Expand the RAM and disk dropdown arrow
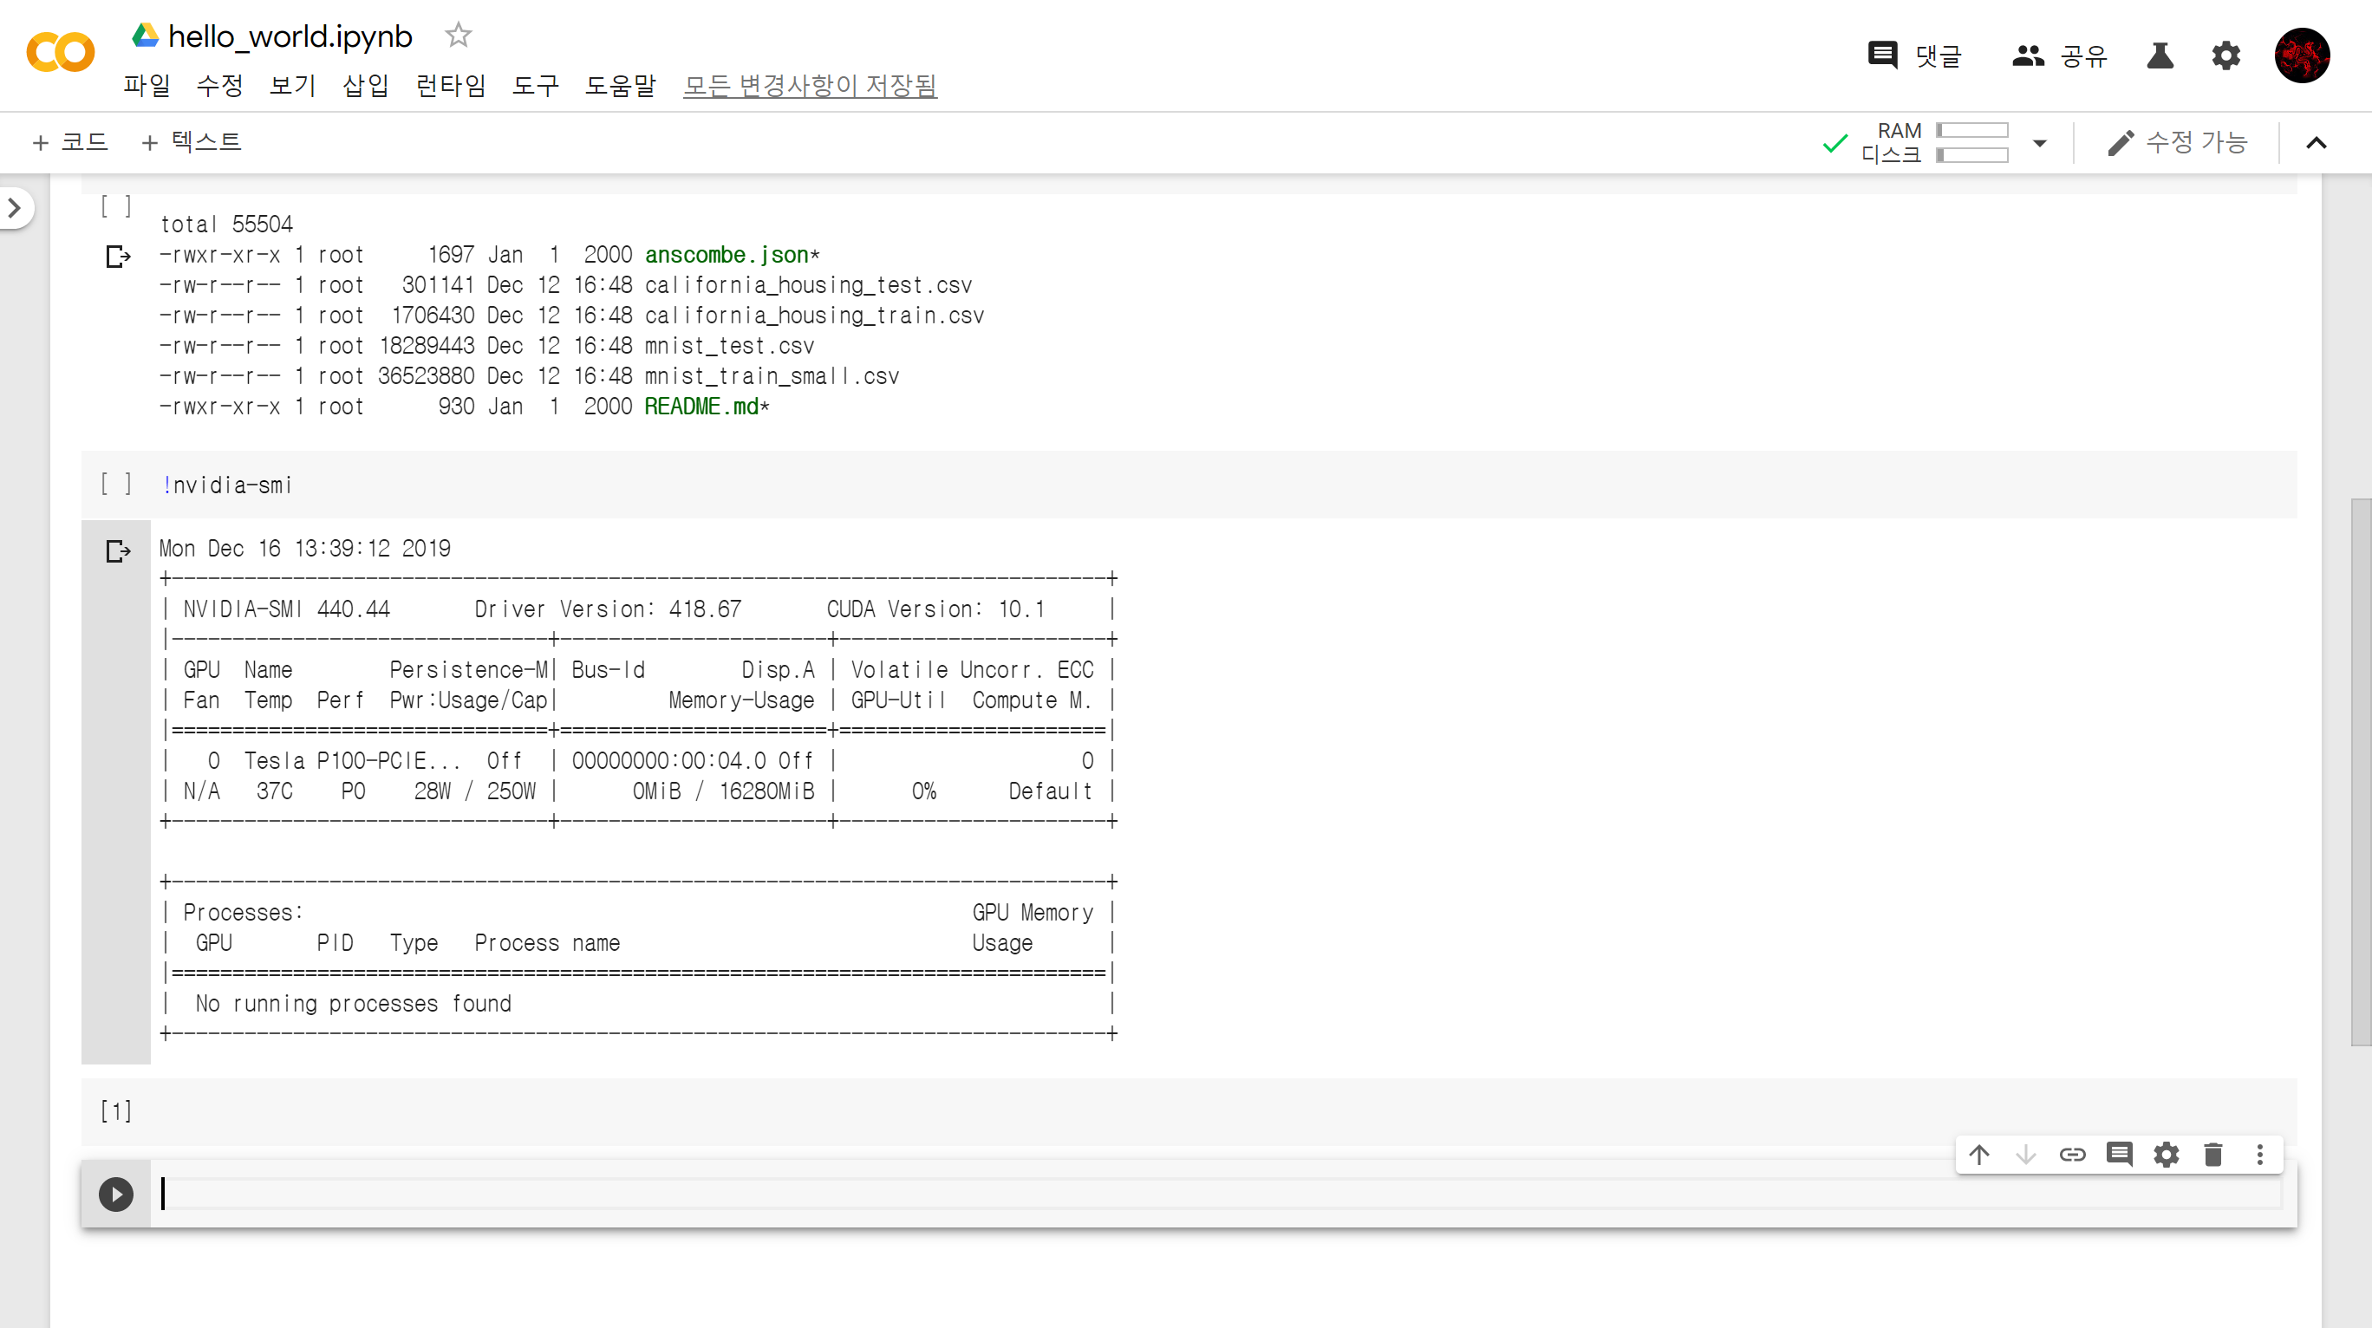The height and width of the screenshot is (1328, 2372). (2040, 143)
